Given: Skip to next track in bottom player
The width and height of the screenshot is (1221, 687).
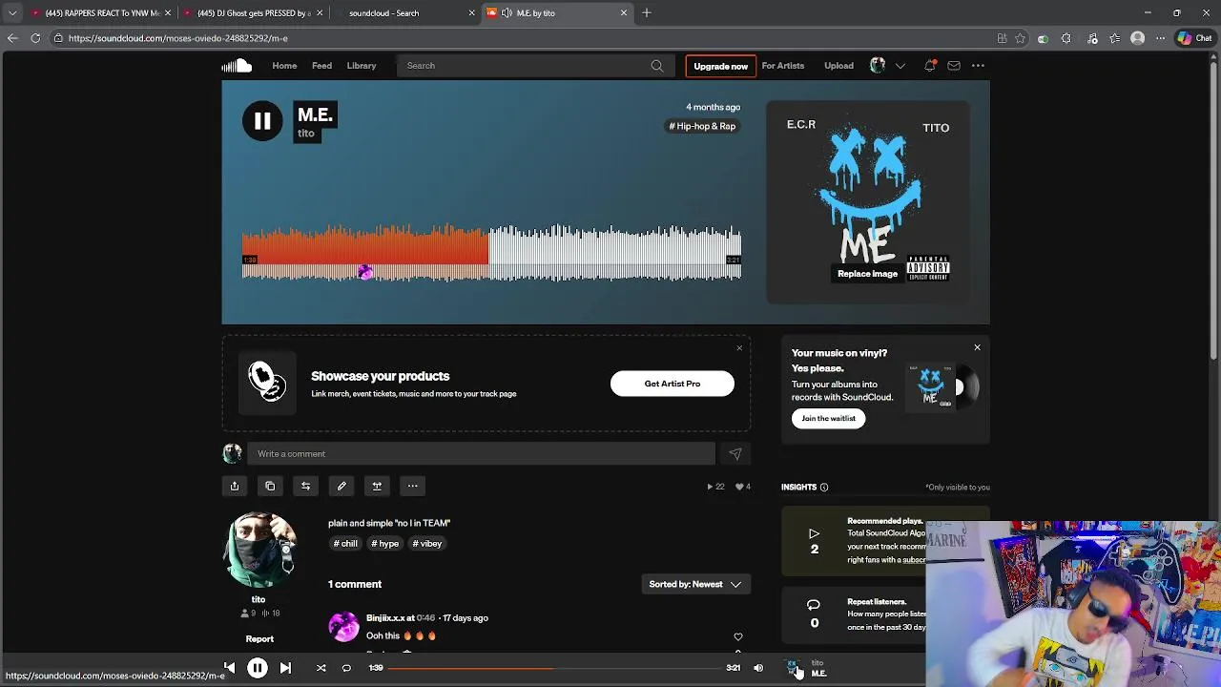Looking at the screenshot, I should tap(285, 668).
